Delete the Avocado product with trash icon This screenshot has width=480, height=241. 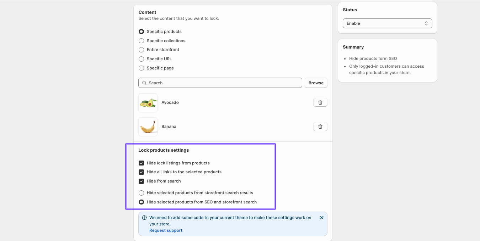coord(320,102)
